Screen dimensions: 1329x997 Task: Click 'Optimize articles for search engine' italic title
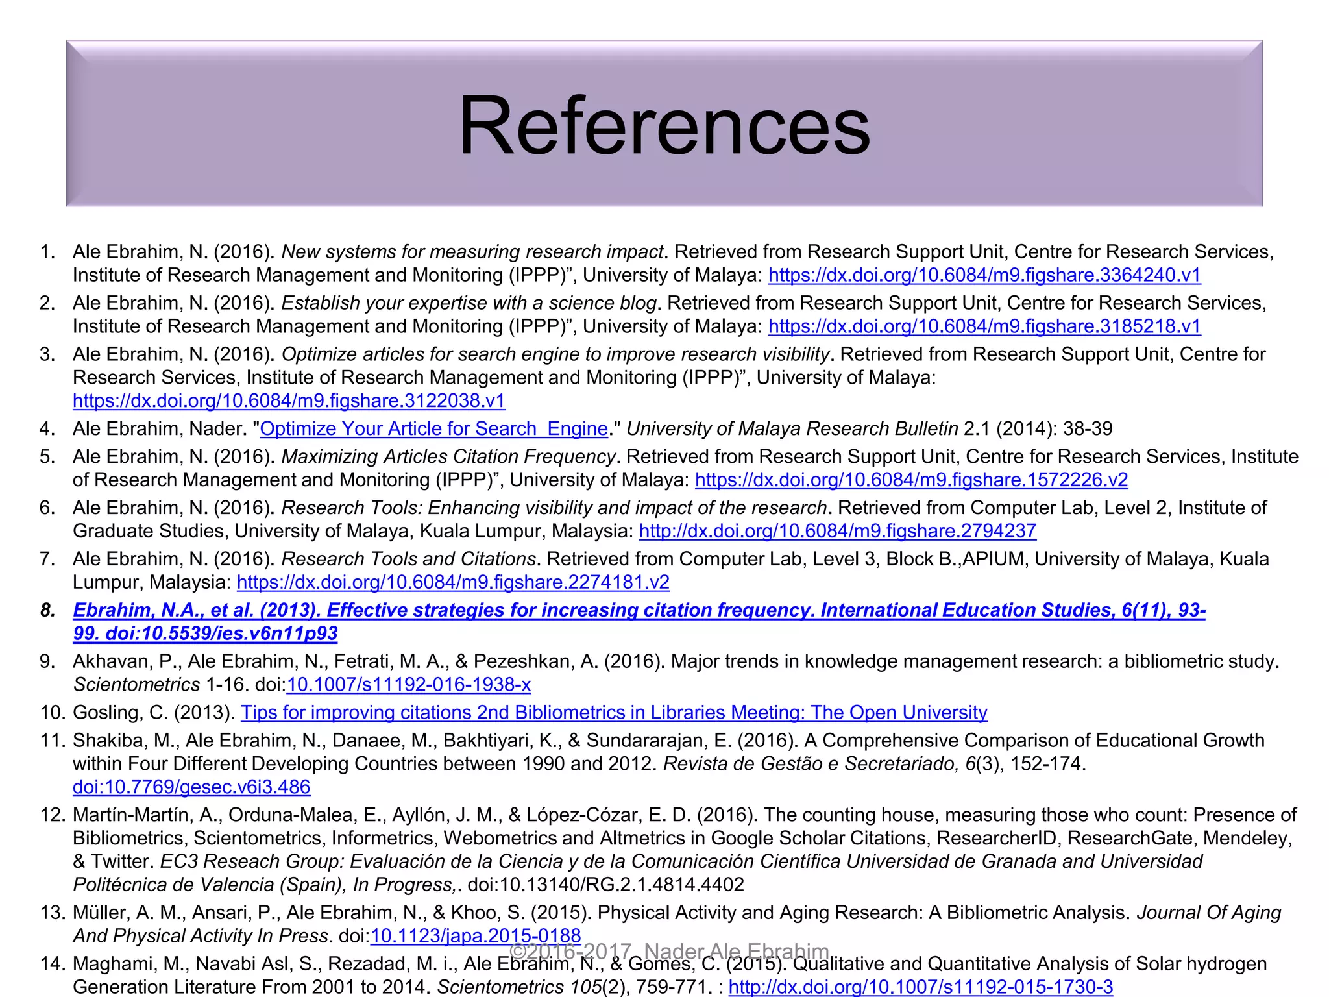point(555,354)
